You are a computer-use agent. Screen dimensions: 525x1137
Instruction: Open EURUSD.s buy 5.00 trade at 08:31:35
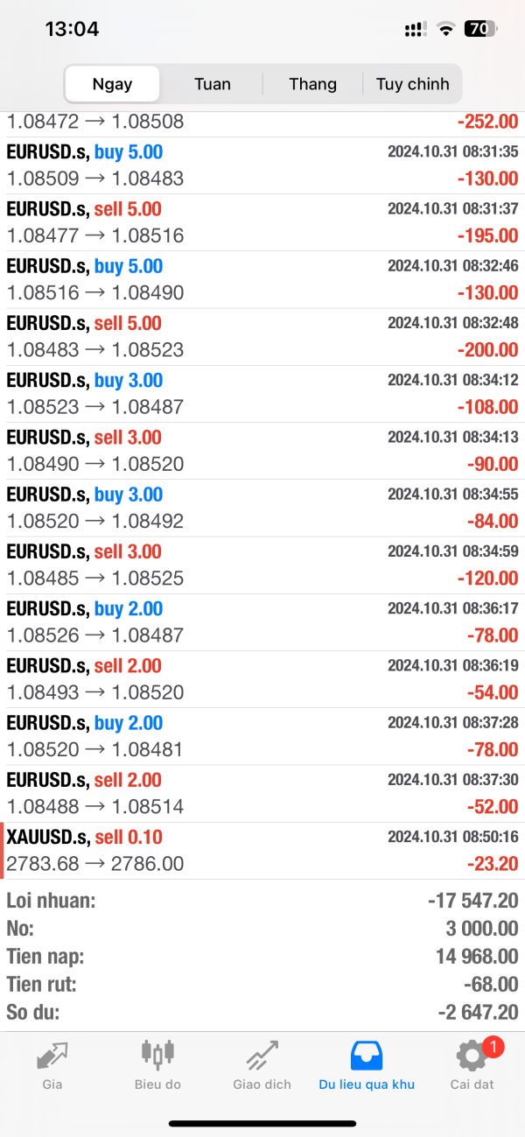(x=262, y=165)
